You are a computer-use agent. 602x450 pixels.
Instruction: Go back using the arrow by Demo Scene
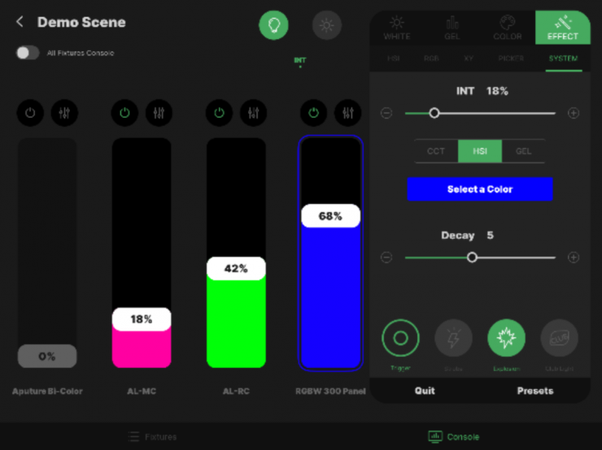click(20, 22)
